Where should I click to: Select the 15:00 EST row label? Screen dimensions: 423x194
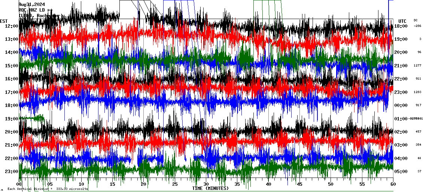pos(12,66)
